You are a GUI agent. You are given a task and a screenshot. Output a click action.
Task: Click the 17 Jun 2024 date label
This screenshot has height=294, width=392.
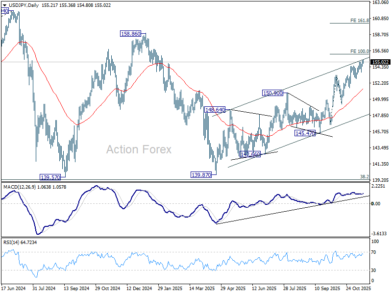click(14, 288)
